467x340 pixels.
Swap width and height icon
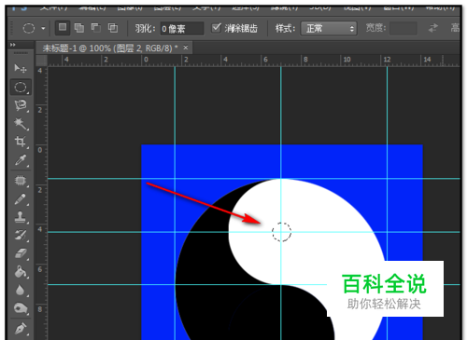tap(433, 28)
